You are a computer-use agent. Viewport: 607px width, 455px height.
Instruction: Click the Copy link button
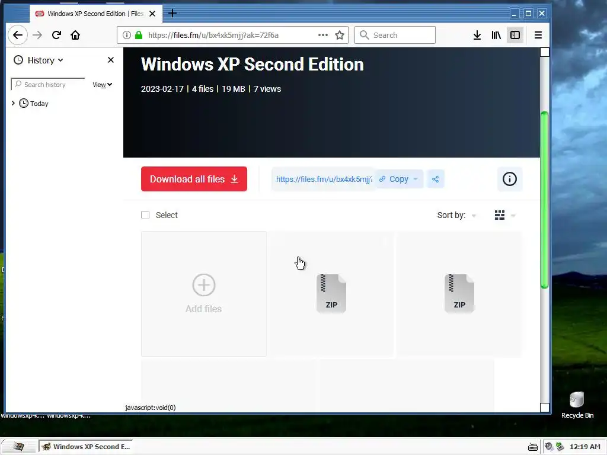point(394,179)
